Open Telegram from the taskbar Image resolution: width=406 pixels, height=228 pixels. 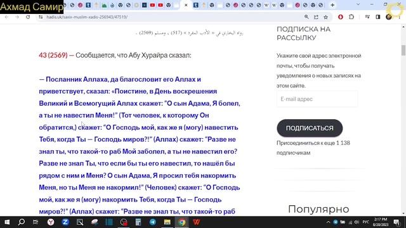point(153,222)
